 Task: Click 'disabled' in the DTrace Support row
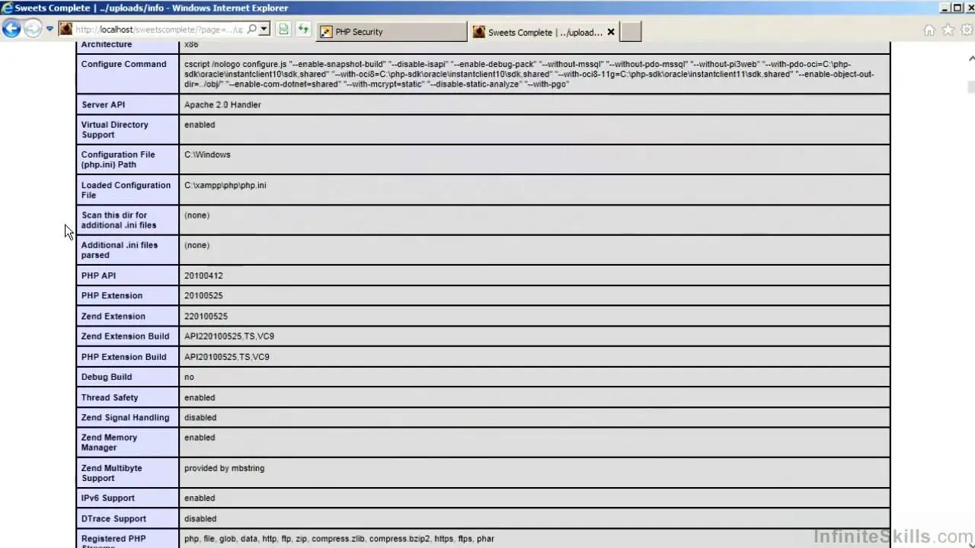click(x=200, y=518)
